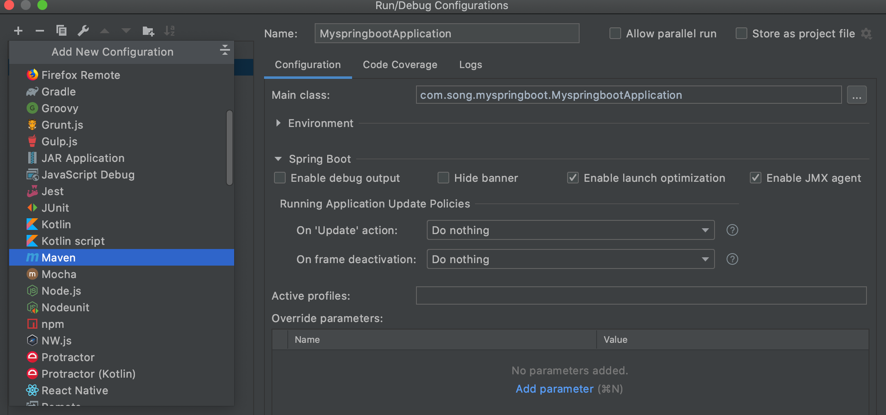Click the Active profiles text field
This screenshot has height=415, width=886.
641,295
